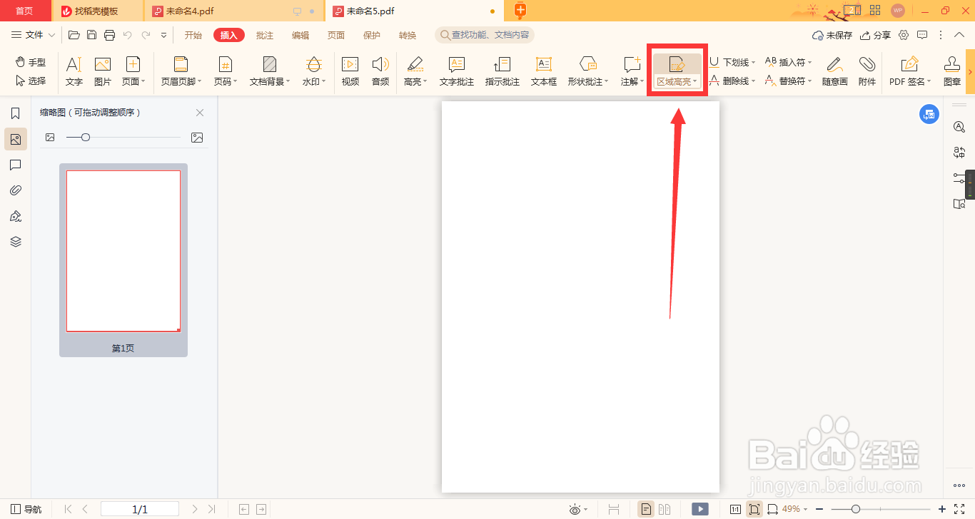Choose the 随意画 freehand drawing tool
The image size is (975, 519).
pos(834,71)
